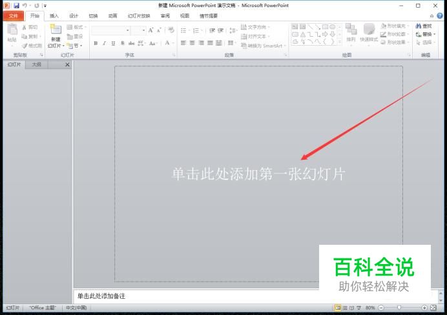This screenshot has width=447, height=315.
Task: Toggle Underline formatting
Action: click(113, 43)
